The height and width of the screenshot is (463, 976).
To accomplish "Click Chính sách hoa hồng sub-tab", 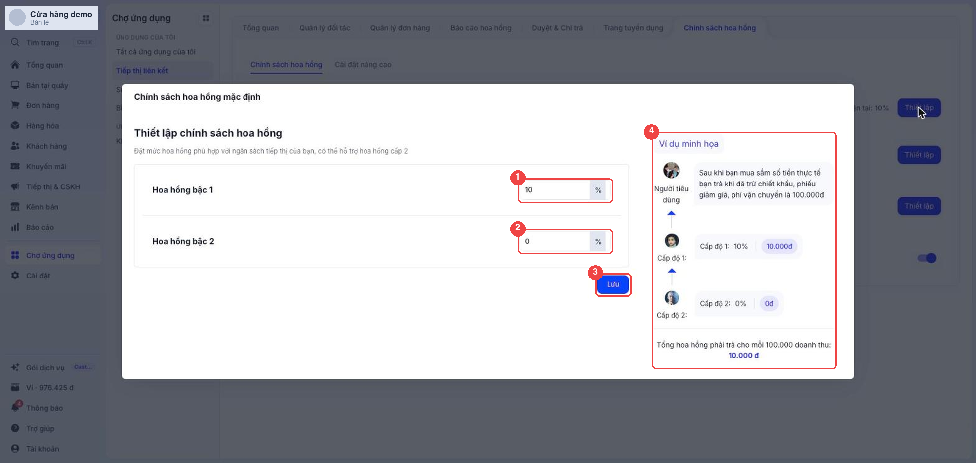I will [286, 65].
